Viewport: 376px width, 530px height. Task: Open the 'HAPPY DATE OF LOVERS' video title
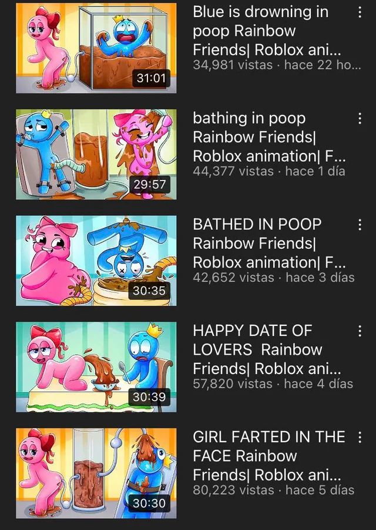pos(267,349)
